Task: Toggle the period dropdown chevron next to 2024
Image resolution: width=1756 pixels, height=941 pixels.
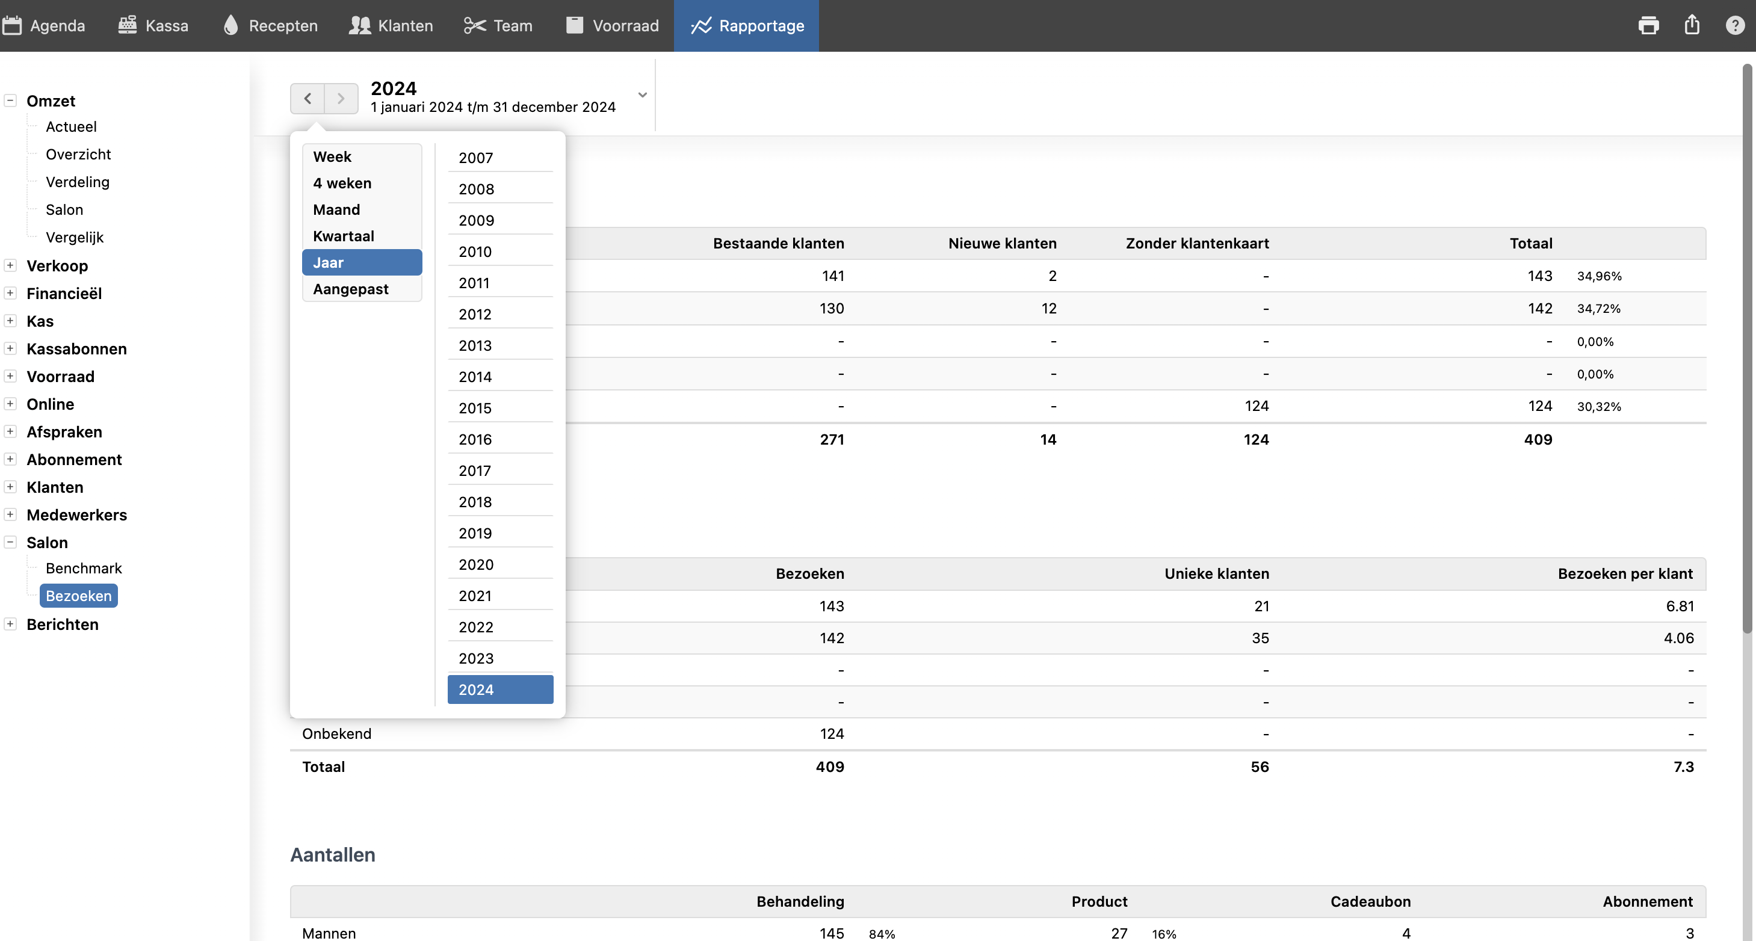Action: (x=642, y=96)
